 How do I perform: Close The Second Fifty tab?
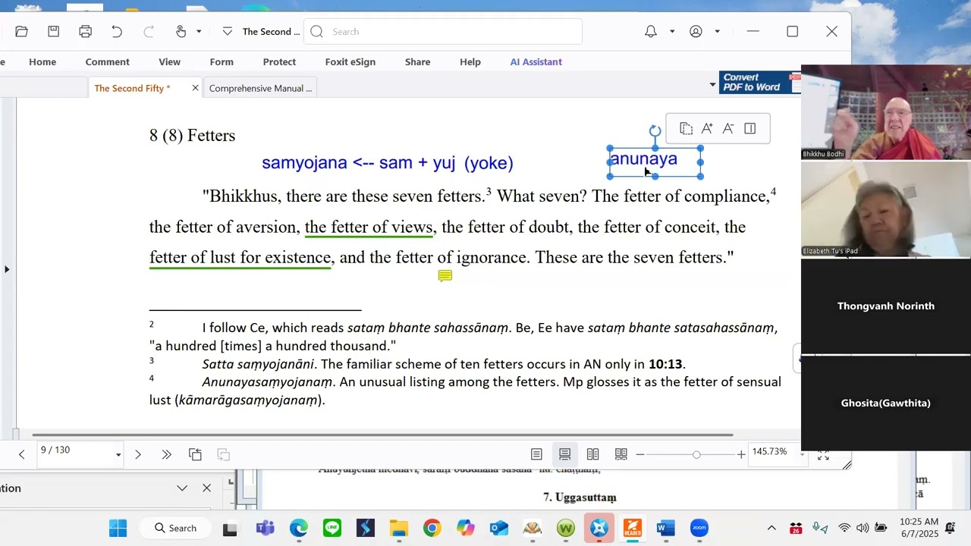click(x=195, y=88)
